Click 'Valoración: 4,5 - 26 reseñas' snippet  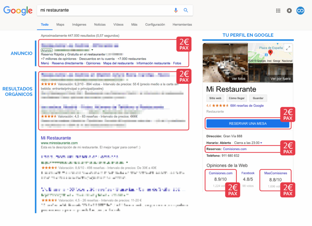point(78,200)
